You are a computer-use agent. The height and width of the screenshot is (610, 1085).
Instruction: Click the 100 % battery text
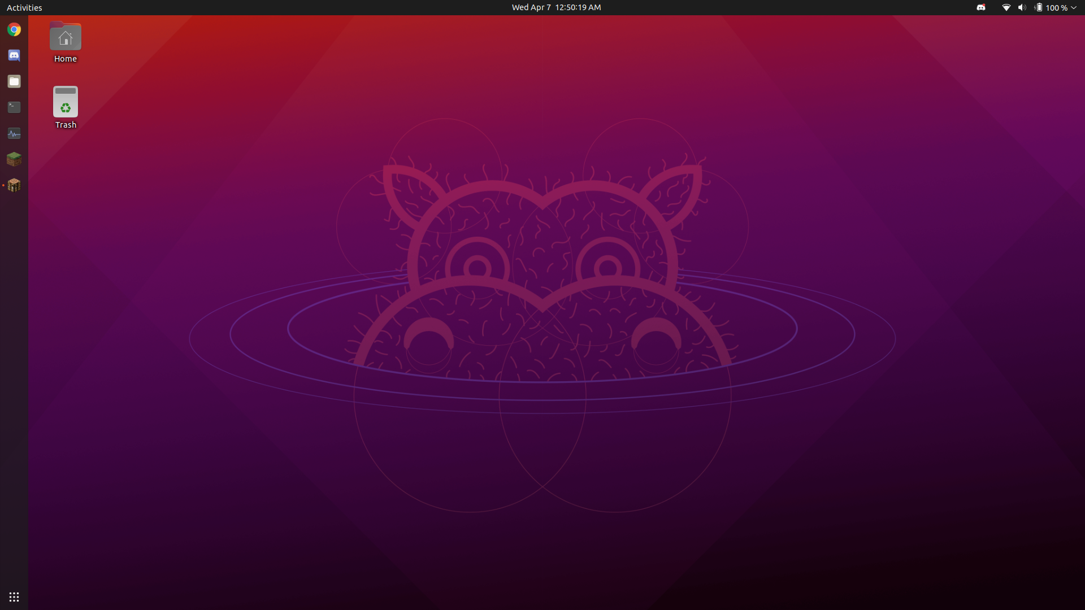pyautogui.click(x=1056, y=7)
